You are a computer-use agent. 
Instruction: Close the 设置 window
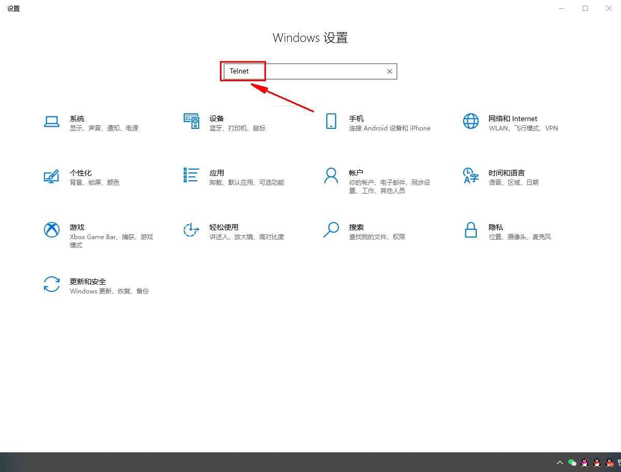[609, 8]
